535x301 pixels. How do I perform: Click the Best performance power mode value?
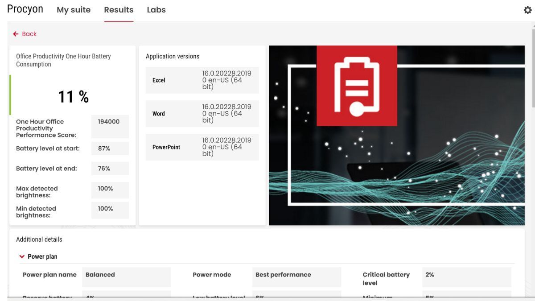coord(296,277)
